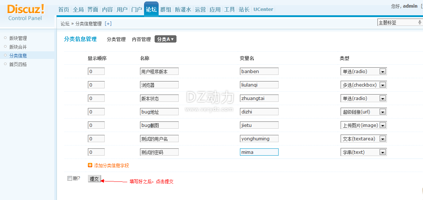
Task: Open 版块管理 in the sidebar
Action: coord(18,38)
